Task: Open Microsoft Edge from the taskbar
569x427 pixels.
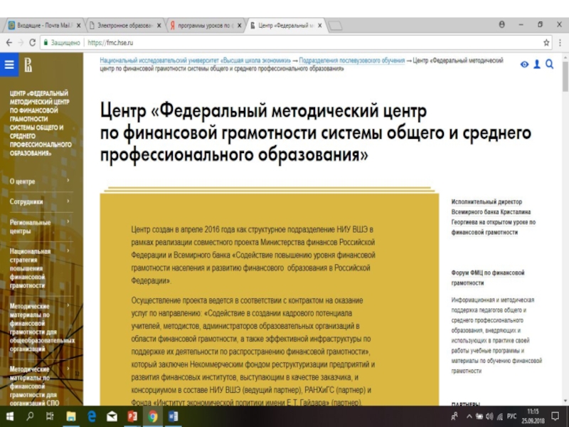Action: (x=92, y=416)
